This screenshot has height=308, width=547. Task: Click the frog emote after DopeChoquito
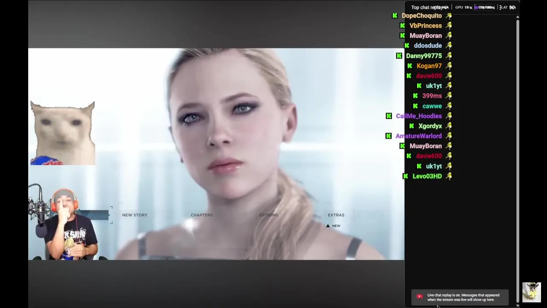tap(449, 16)
